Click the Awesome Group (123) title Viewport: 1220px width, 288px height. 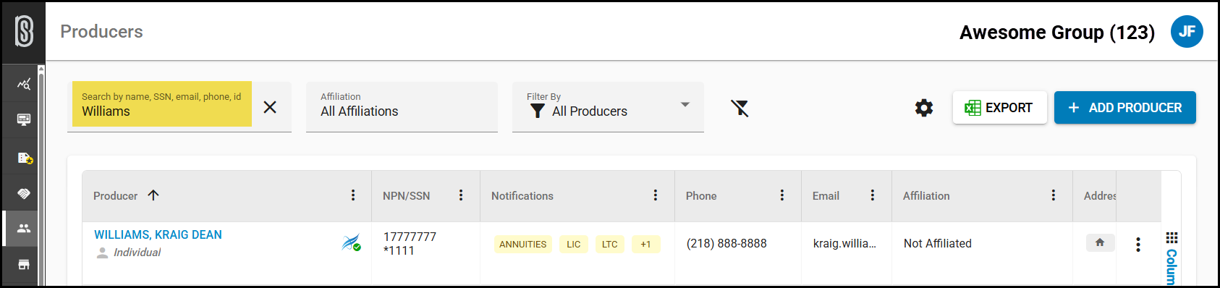[1057, 33]
